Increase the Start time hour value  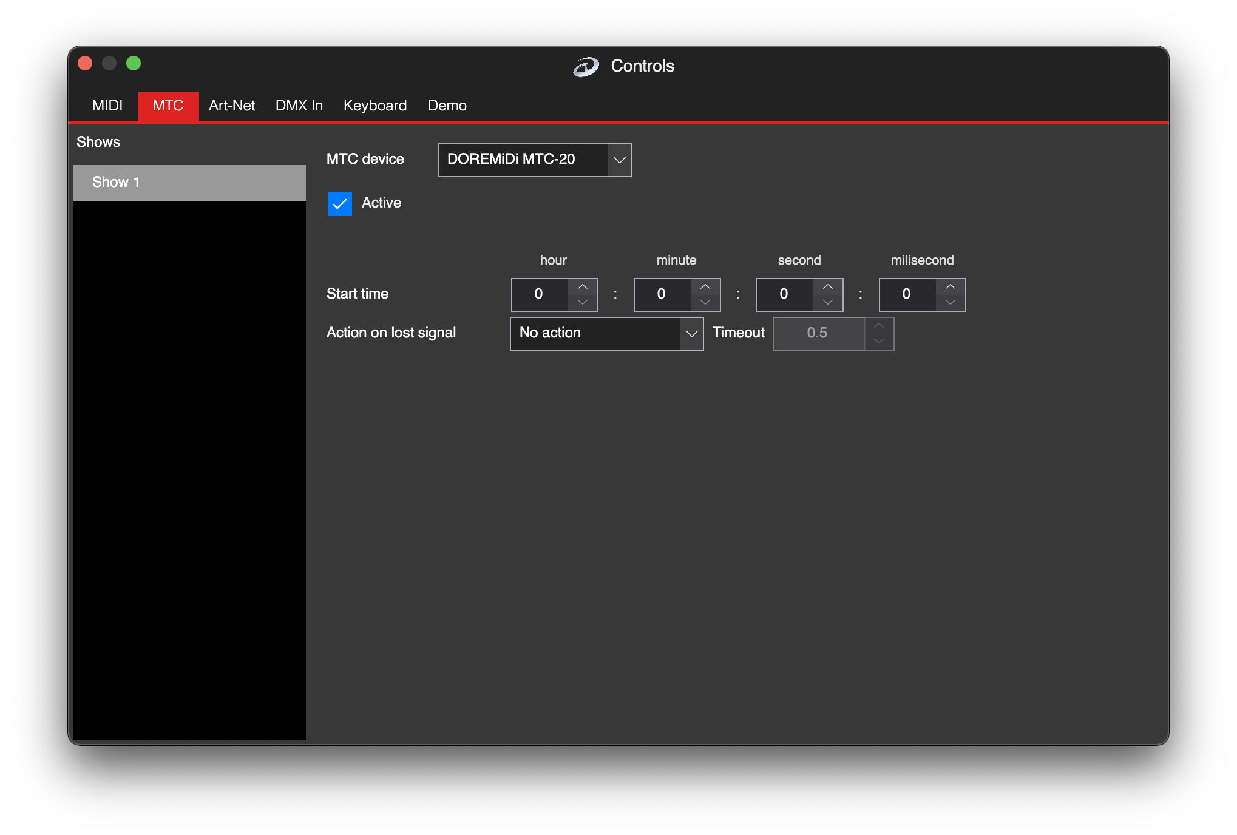point(583,286)
